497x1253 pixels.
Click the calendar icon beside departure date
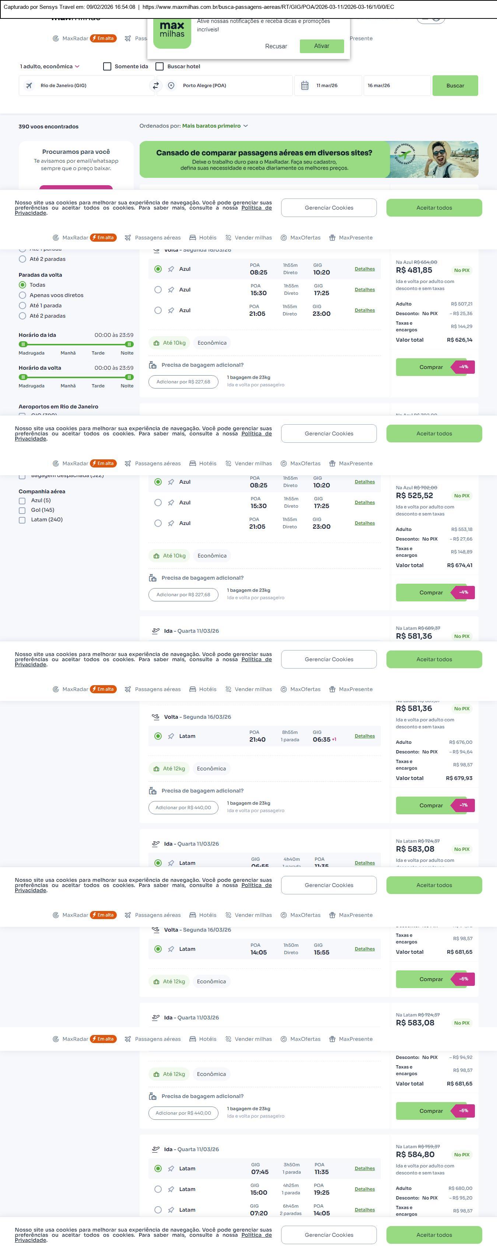[305, 86]
